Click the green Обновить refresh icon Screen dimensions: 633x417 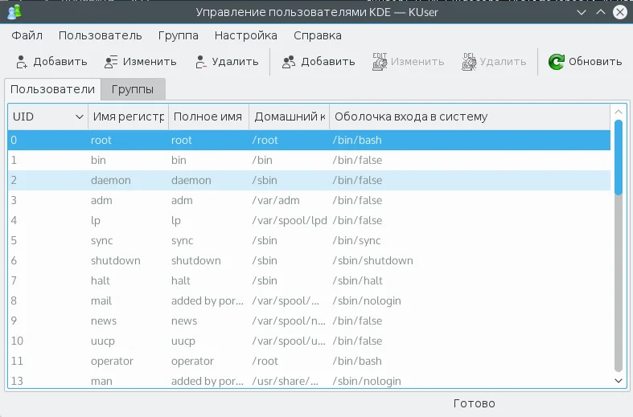(556, 62)
